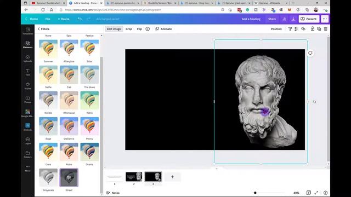Enter fullscreen with the expand arrows icon

click(x=316, y=193)
